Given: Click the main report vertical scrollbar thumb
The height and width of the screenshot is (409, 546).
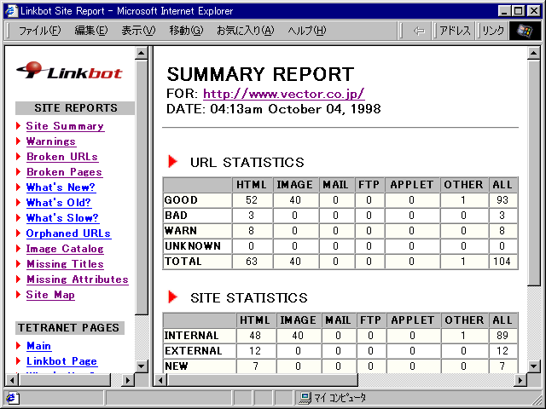Looking at the screenshot, I should 533,173.
